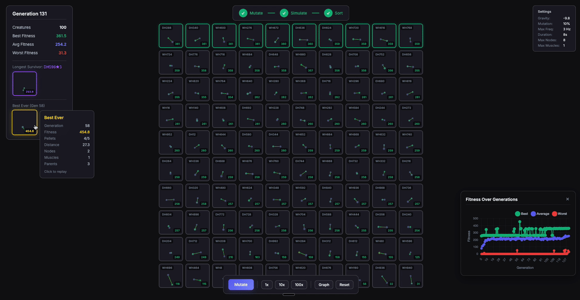Viewport: 580px width, 300px height.
Task: Replay the Best Ever creature thumbnail
Action: tap(25, 122)
